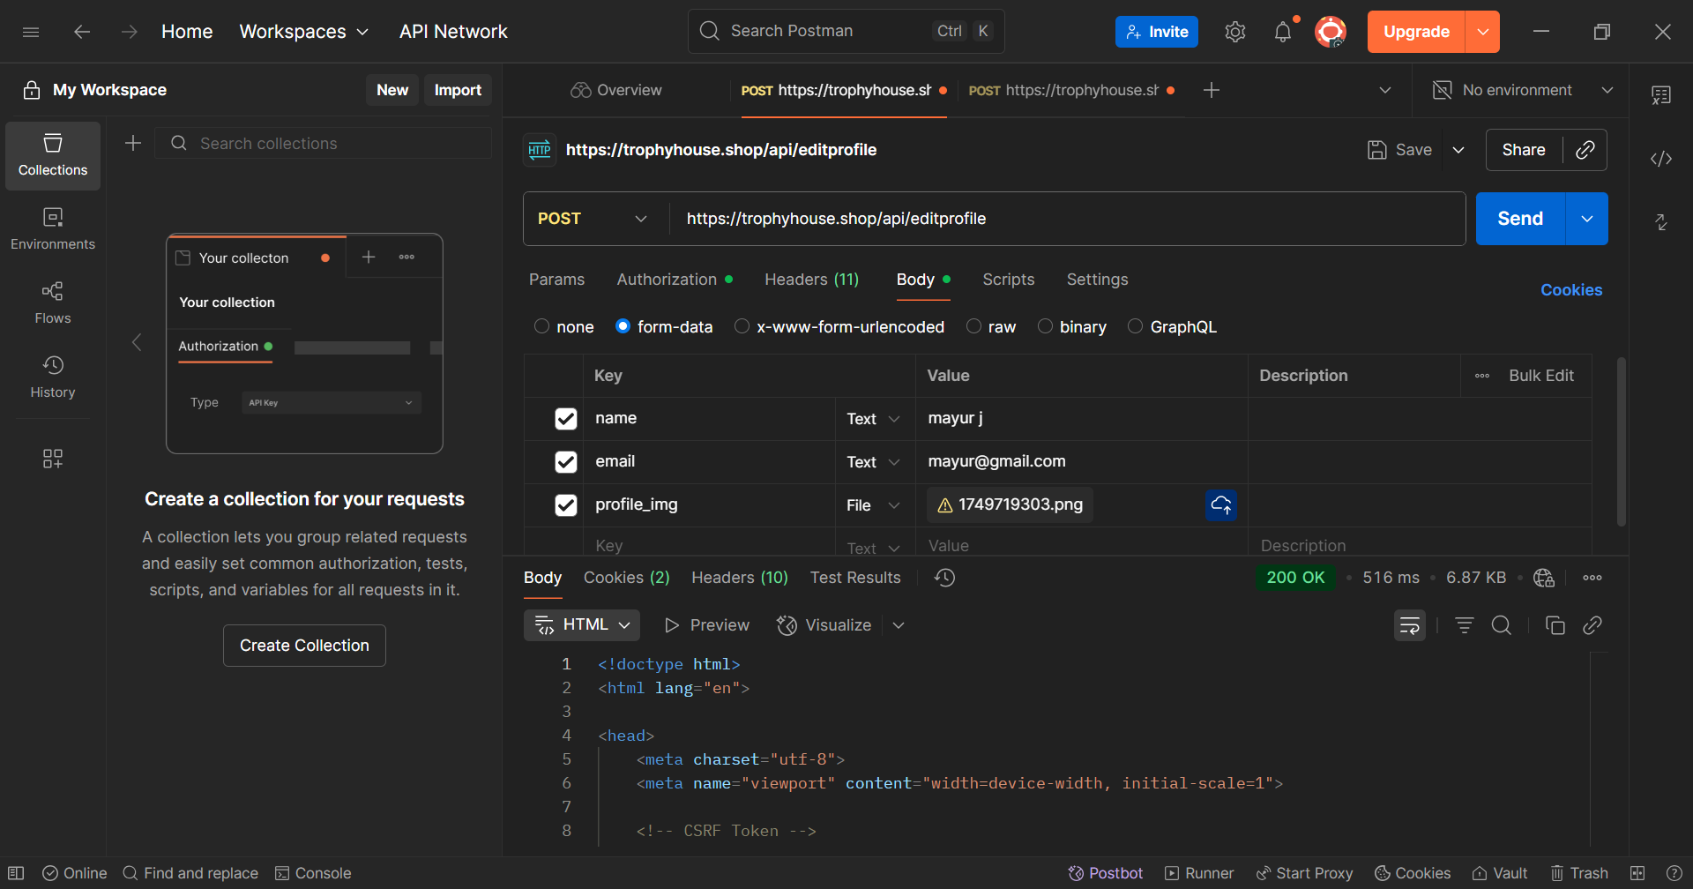
Task: Expand the Save options arrow
Action: pos(1458,150)
